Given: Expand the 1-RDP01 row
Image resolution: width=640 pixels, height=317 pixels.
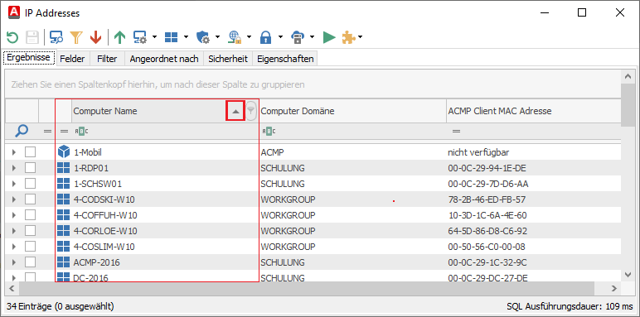Looking at the screenshot, I should pyautogui.click(x=14, y=168).
